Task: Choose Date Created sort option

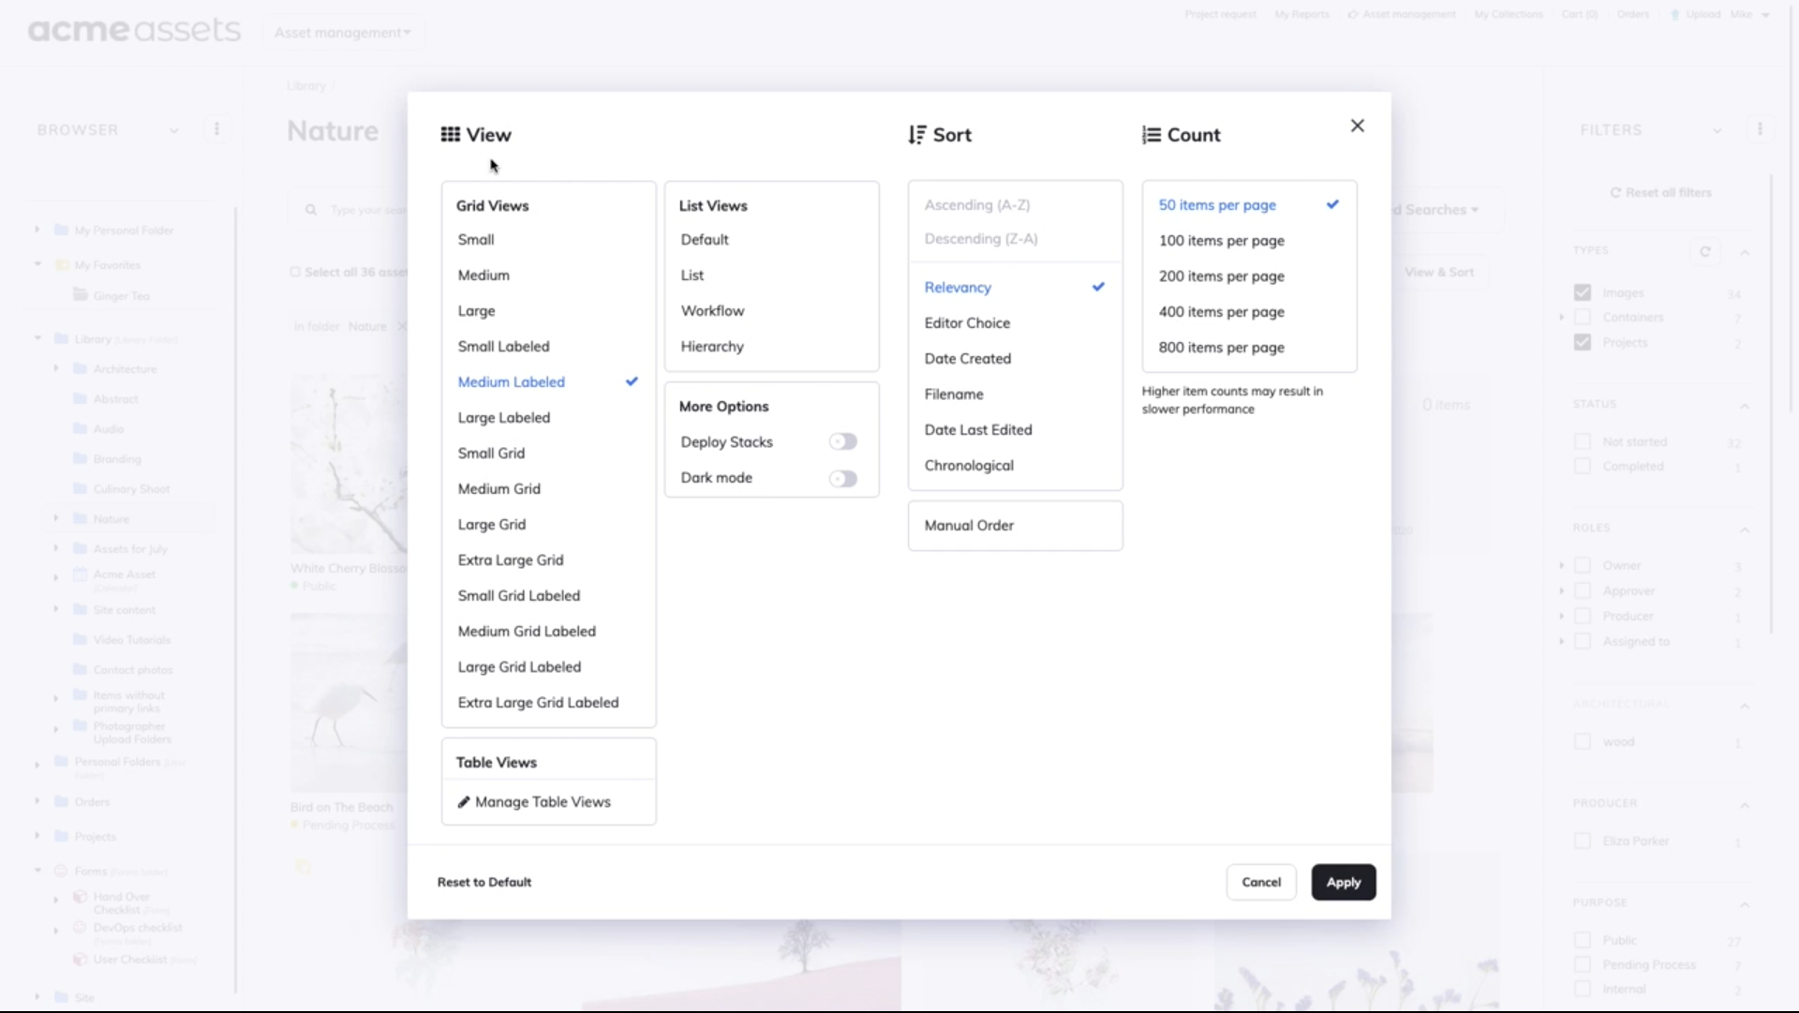Action: [967, 359]
